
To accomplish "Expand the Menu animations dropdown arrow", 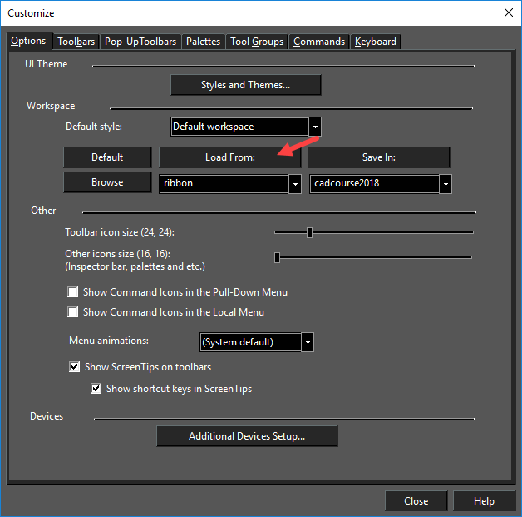I will 308,342.
